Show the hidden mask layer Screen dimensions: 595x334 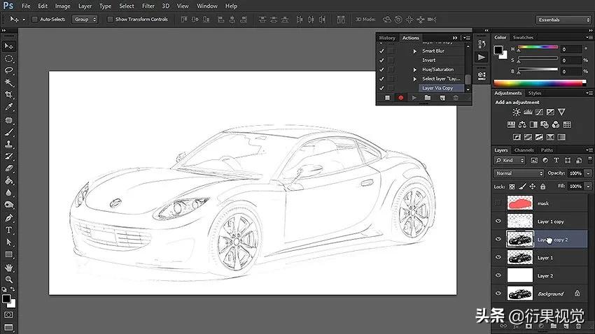click(x=498, y=203)
